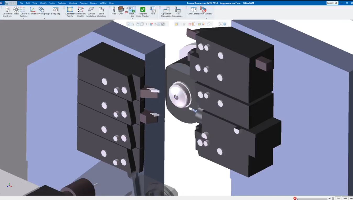Click the trash can icon in status bar

pos(333,198)
